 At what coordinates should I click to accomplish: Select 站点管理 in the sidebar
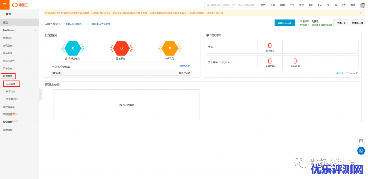coord(11,84)
